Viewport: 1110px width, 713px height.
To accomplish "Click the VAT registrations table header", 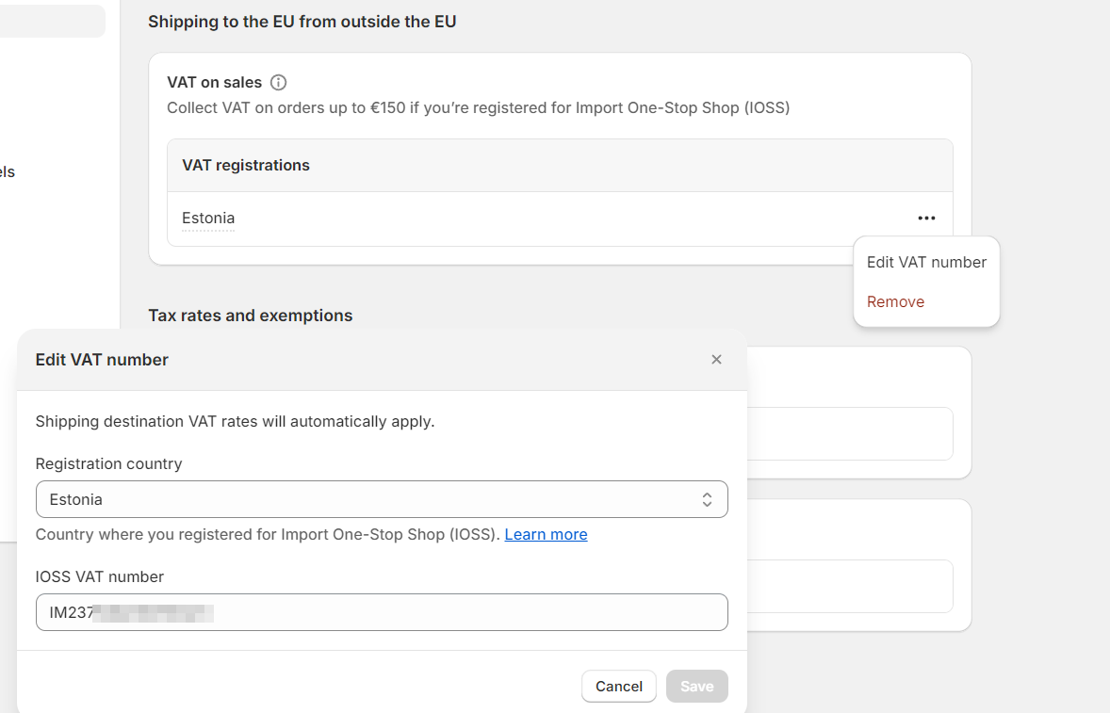I will pyautogui.click(x=246, y=166).
